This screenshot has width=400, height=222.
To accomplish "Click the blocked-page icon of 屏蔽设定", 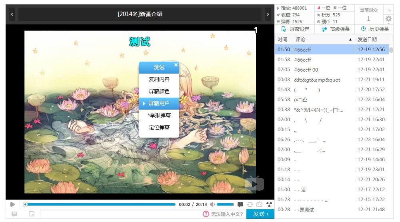I will click(284, 29).
